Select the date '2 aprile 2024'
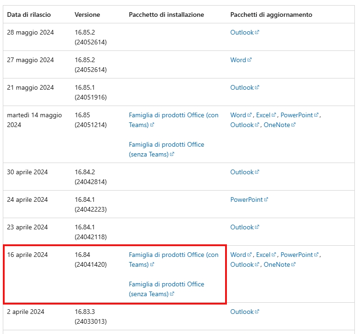 pos(26,312)
